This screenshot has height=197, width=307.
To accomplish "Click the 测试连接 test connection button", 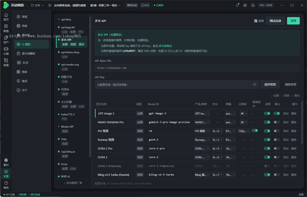I will click(x=275, y=21).
